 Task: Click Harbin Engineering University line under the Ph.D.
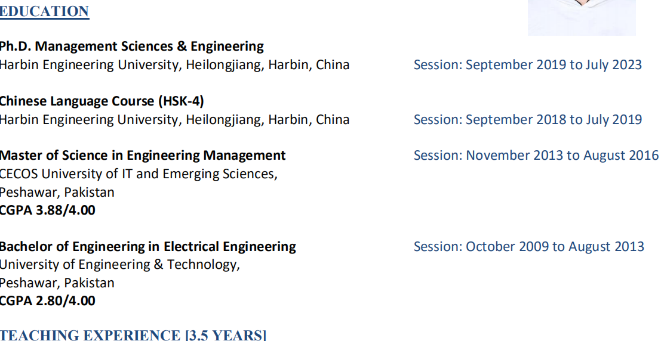174,64
